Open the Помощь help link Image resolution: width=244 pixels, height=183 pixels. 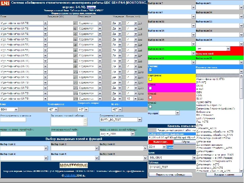(x=91, y=7)
